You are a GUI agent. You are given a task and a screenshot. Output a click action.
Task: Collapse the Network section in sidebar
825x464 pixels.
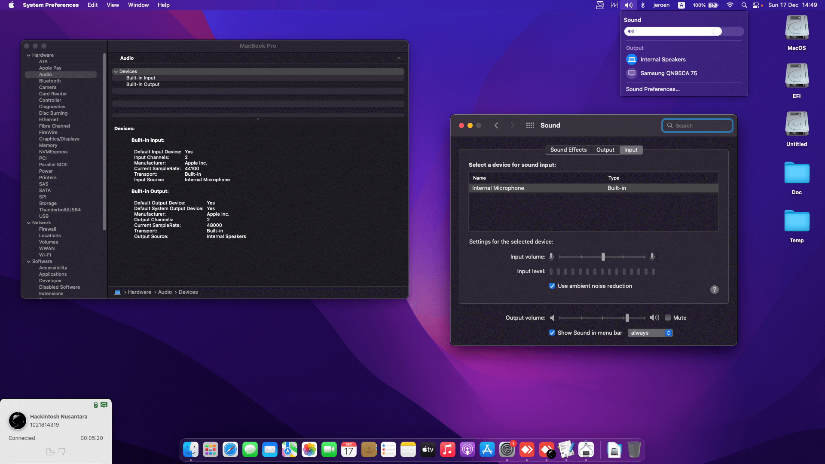pos(29,223)
